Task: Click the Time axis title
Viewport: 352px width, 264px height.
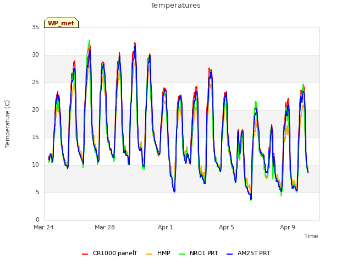Action: click(x=311, y=236)
